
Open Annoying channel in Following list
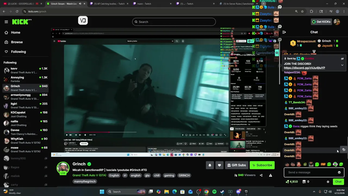click(25, 79)
